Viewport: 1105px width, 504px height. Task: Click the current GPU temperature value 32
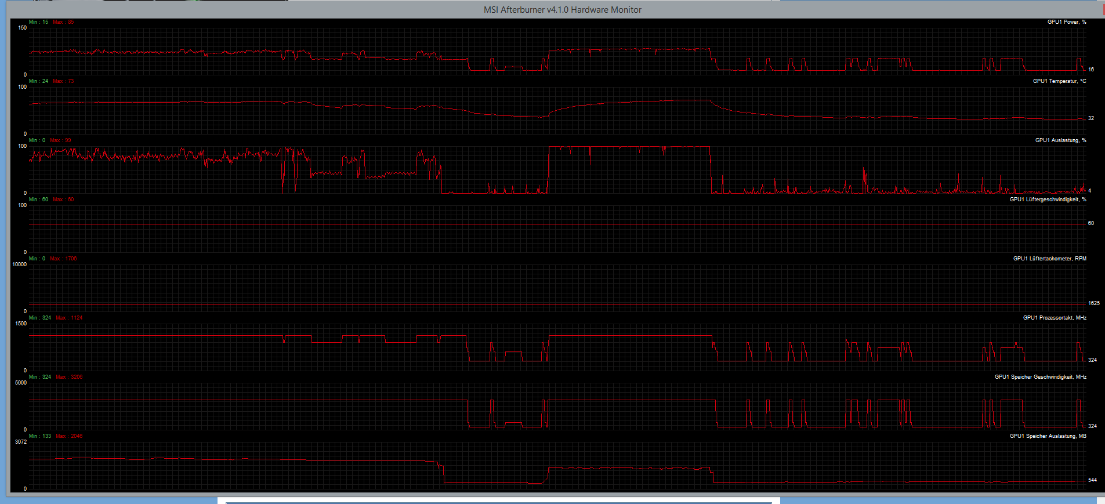1091,118
